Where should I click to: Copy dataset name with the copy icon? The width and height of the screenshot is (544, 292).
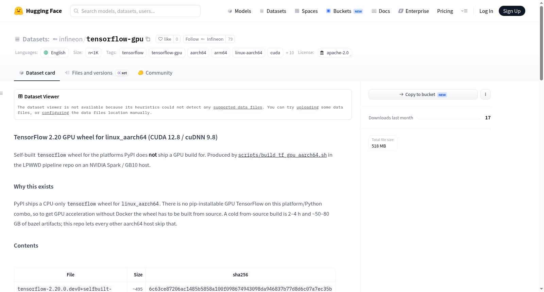(148, 39)
